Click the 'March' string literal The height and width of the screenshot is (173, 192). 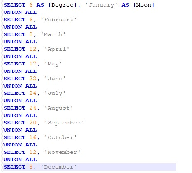(x=53, y=34)
